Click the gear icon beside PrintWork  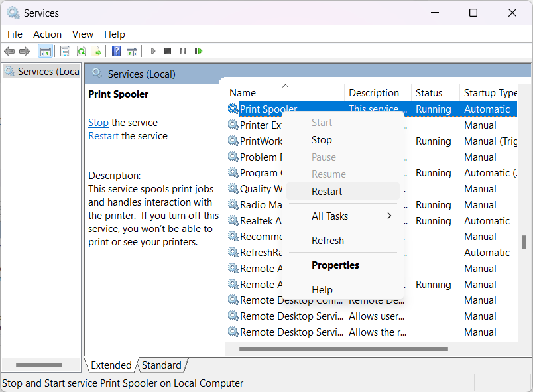233,141
